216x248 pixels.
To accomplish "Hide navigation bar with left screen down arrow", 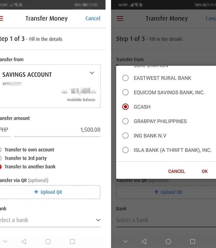I will [x=5, y=241].
